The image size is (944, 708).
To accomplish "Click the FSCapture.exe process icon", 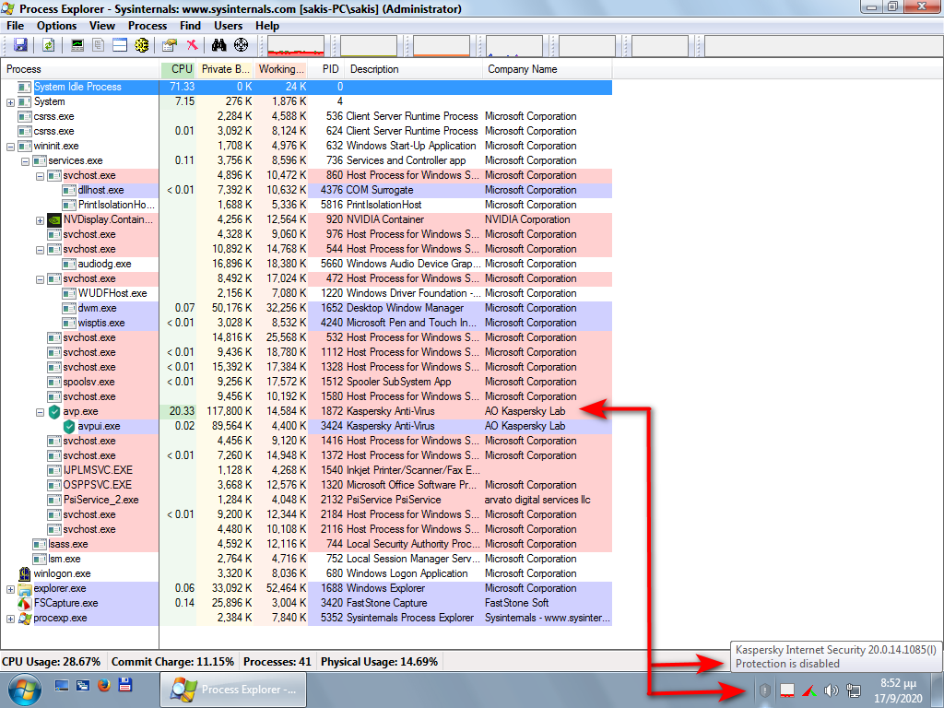I will tap(24, 603).
